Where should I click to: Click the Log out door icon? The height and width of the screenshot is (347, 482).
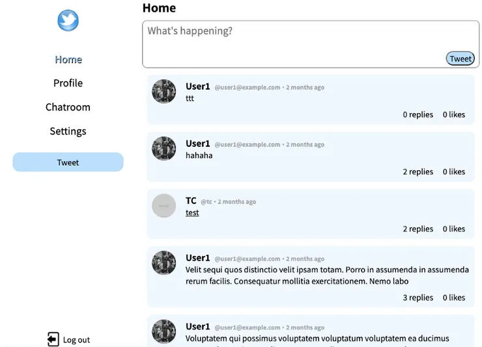click(x=53, y=339)
